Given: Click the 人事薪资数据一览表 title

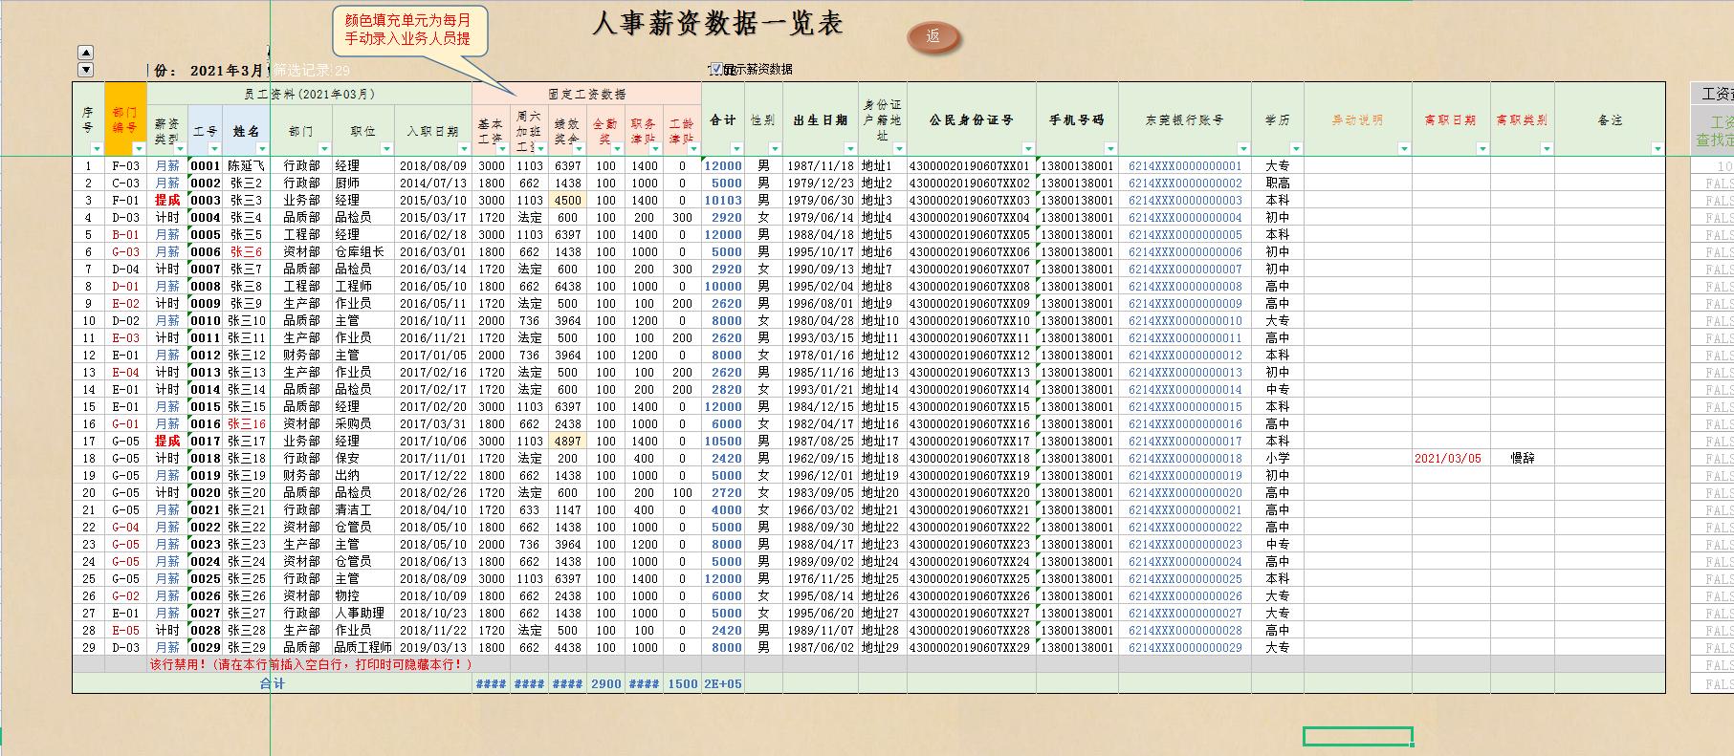Looking at the screenshot, I should [x=717, y=24].
